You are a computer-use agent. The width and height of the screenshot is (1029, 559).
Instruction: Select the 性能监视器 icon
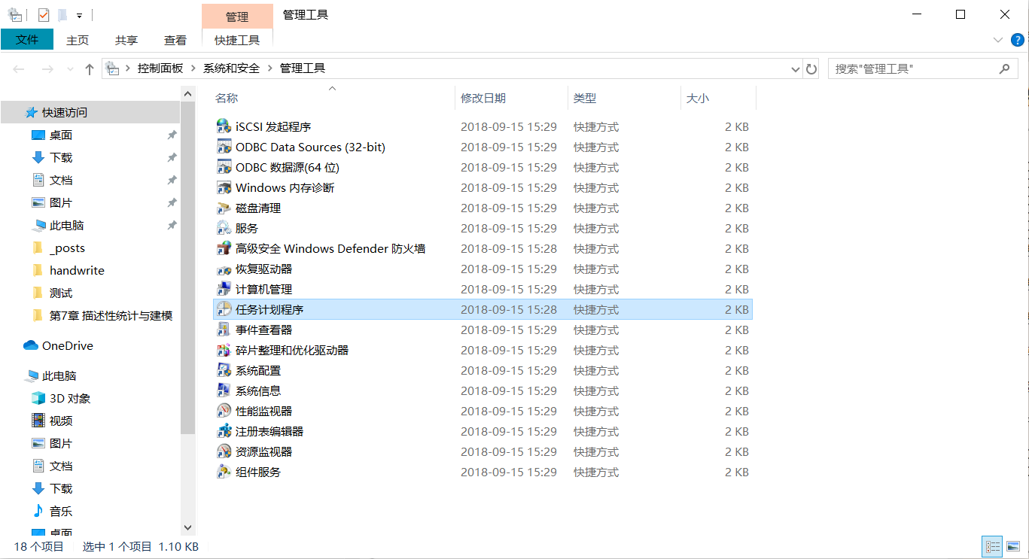click(x=224, y=411)
